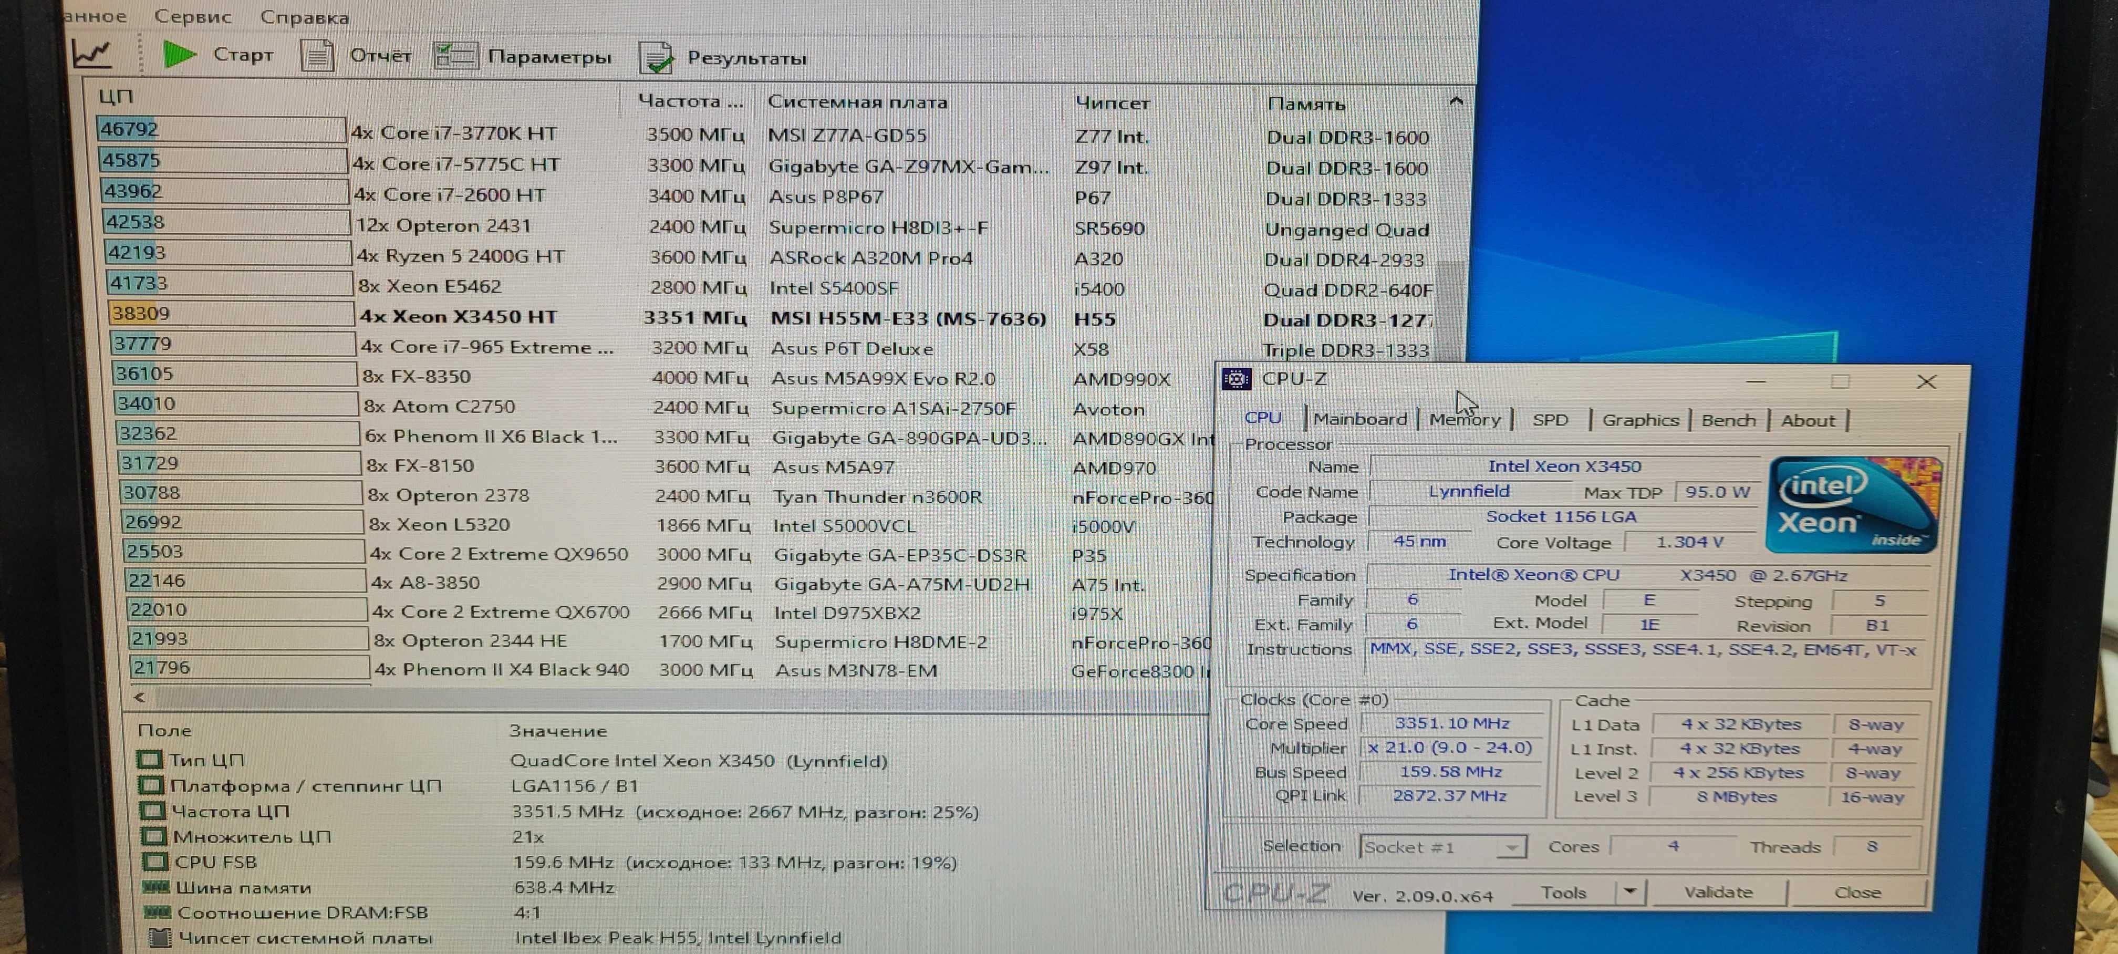Sort by the Системная плата column header
2118x954 pixels.
coord(857,102)
